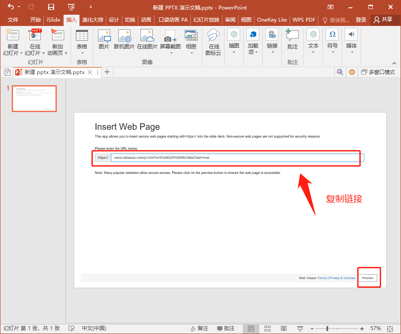
Task: Toggle 批注 comments pane in status bar
Action: [x=226, y=328]
